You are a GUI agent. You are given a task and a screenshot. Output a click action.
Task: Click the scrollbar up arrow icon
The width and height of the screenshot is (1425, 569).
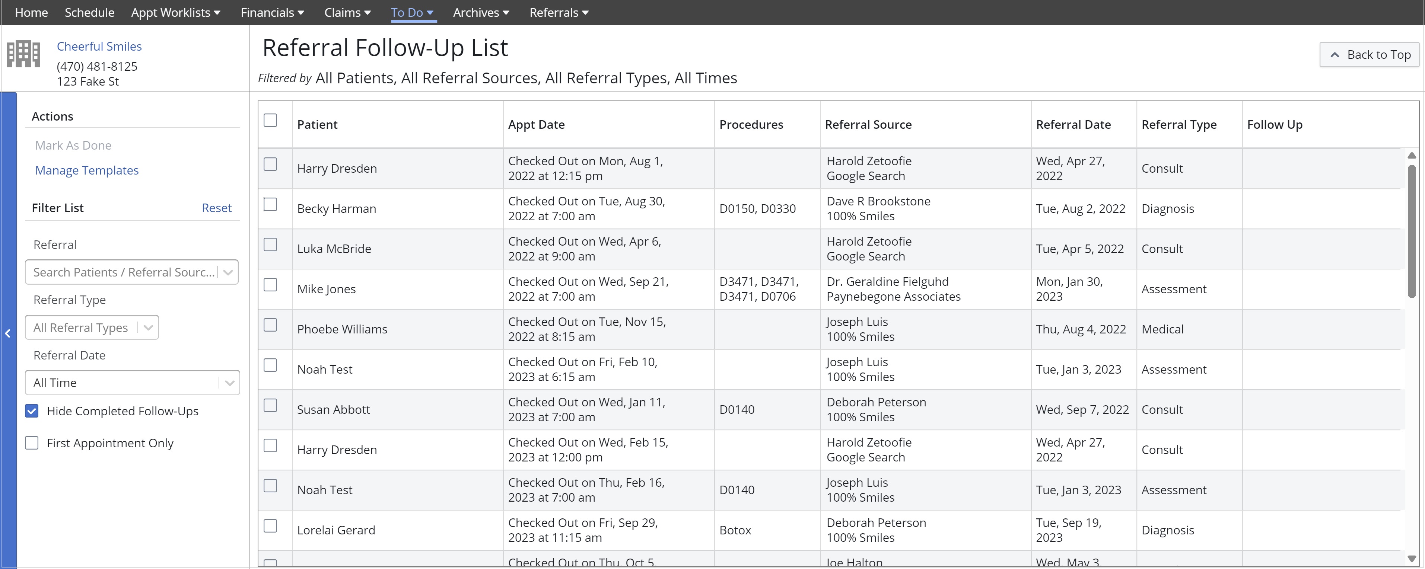pos(1412,156)
